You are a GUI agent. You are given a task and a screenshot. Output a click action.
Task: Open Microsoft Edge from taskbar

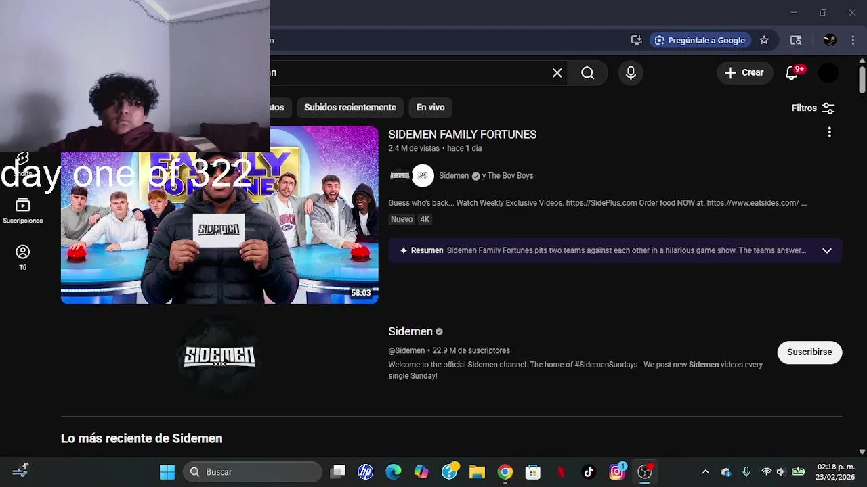[x=394, y=472]
